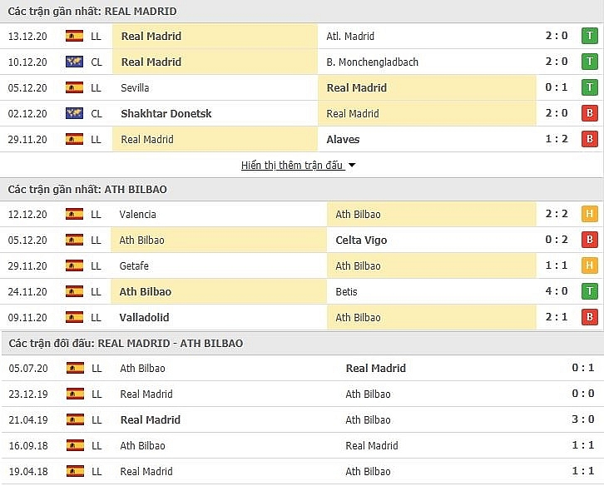Click the arrow next to 'Hiển thị thêm trận đấu'

(x=352, y=165)
